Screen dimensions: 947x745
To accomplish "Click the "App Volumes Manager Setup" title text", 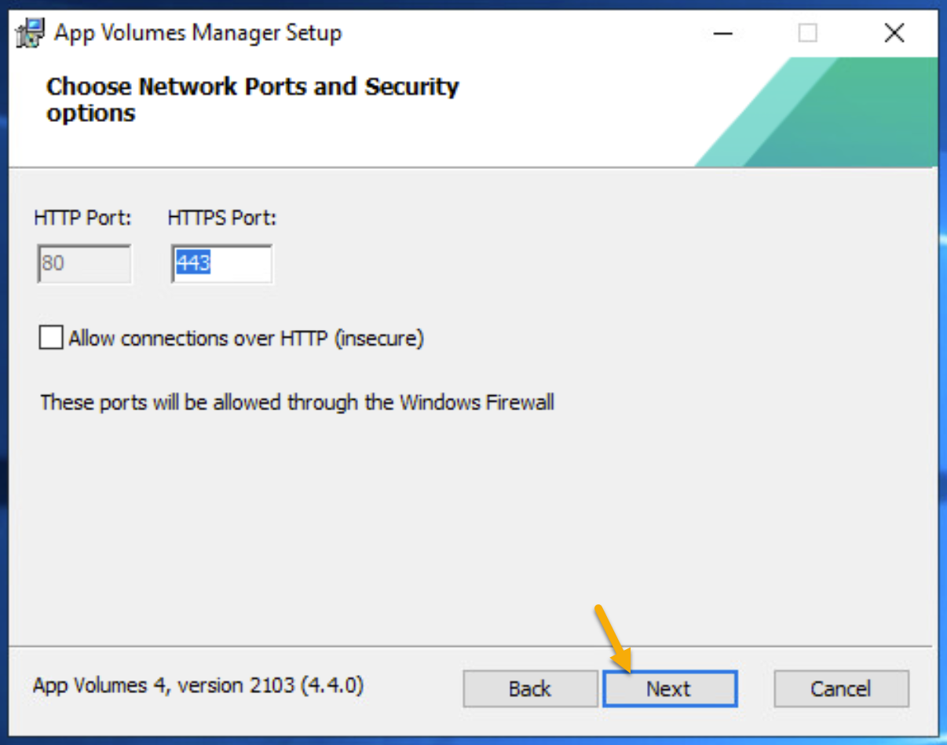I will (198, 33).
